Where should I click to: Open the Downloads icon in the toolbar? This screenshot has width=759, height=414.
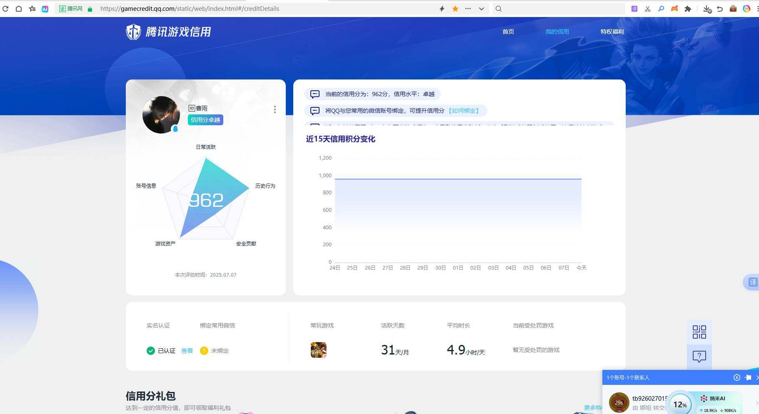(708, 9)
